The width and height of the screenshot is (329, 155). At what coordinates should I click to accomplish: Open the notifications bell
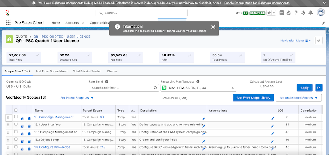coord(311,13)
